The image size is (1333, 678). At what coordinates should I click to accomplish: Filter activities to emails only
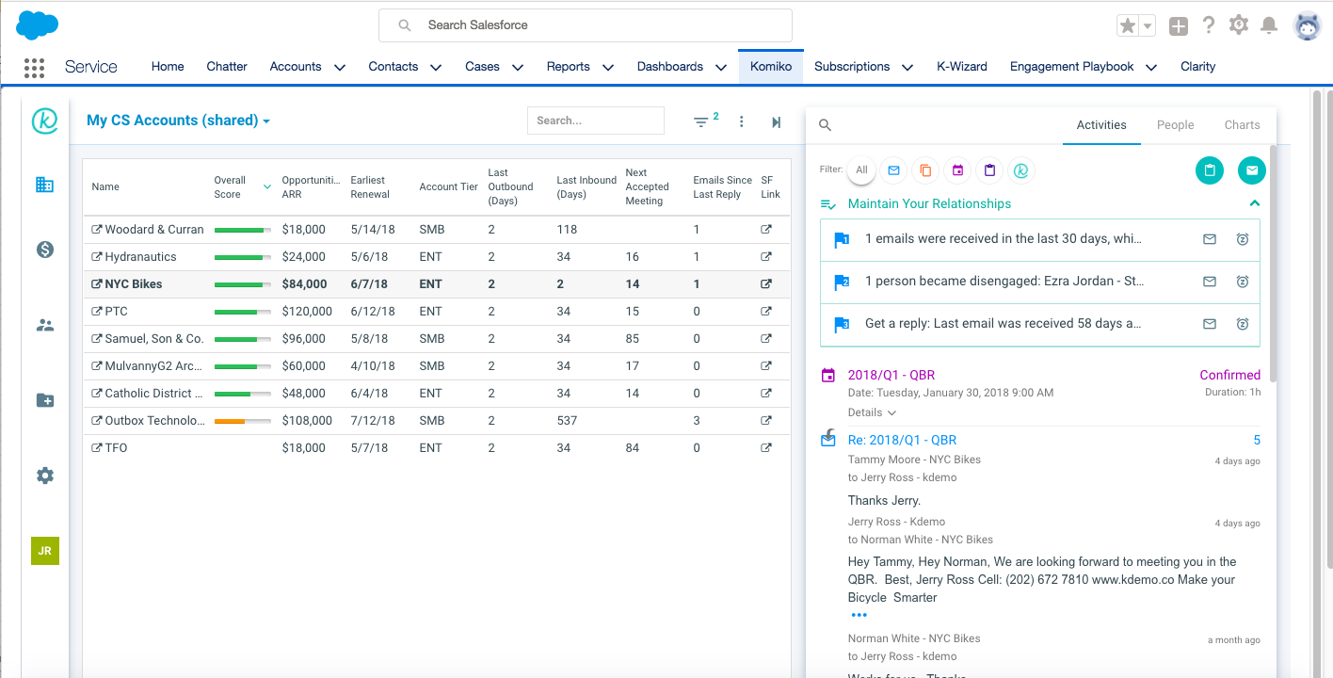[892, 169]
